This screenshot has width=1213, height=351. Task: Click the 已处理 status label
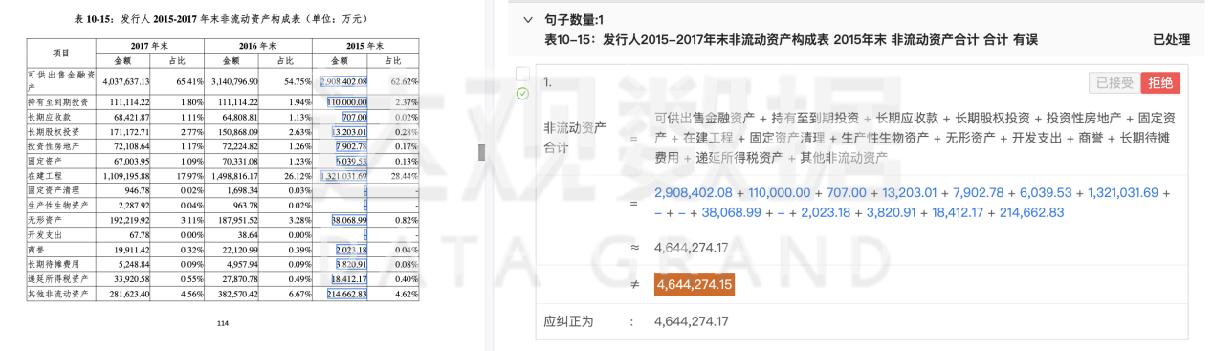pyautogui.click(x=1172, y=40)
